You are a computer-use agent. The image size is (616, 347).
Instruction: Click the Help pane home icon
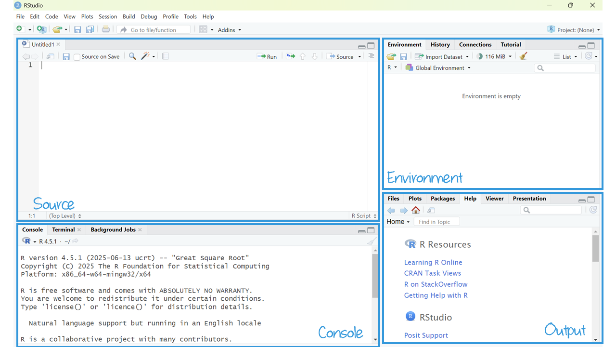click(x=416, y=210)
